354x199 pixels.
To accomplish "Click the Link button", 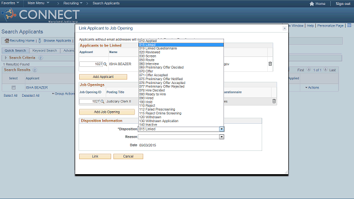I will 95,156.
